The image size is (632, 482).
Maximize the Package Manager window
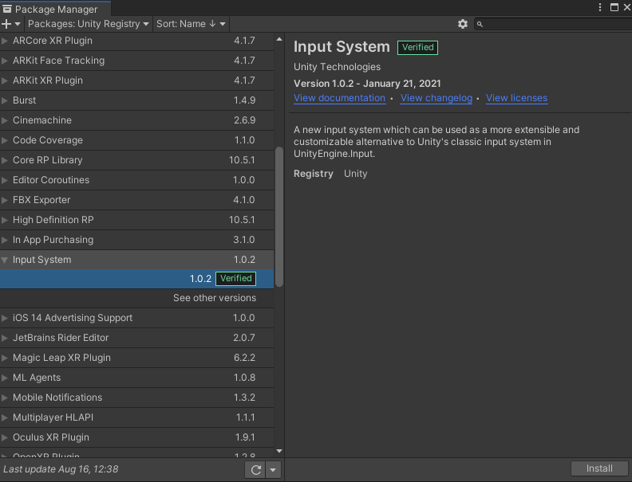point(614,7)
